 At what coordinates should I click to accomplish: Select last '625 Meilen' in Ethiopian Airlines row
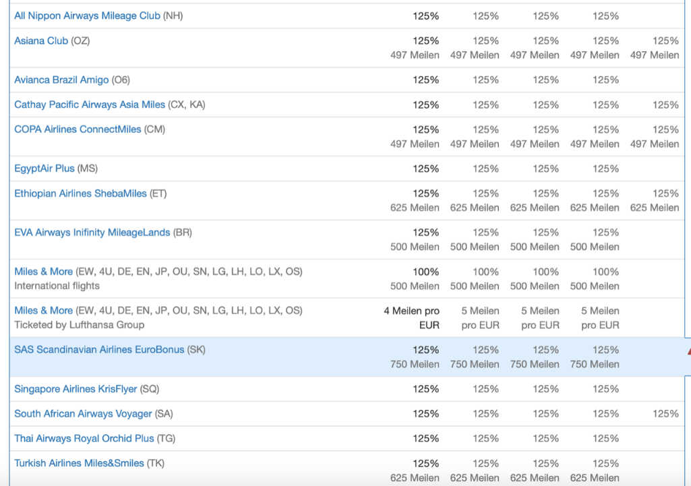[655, 208]
